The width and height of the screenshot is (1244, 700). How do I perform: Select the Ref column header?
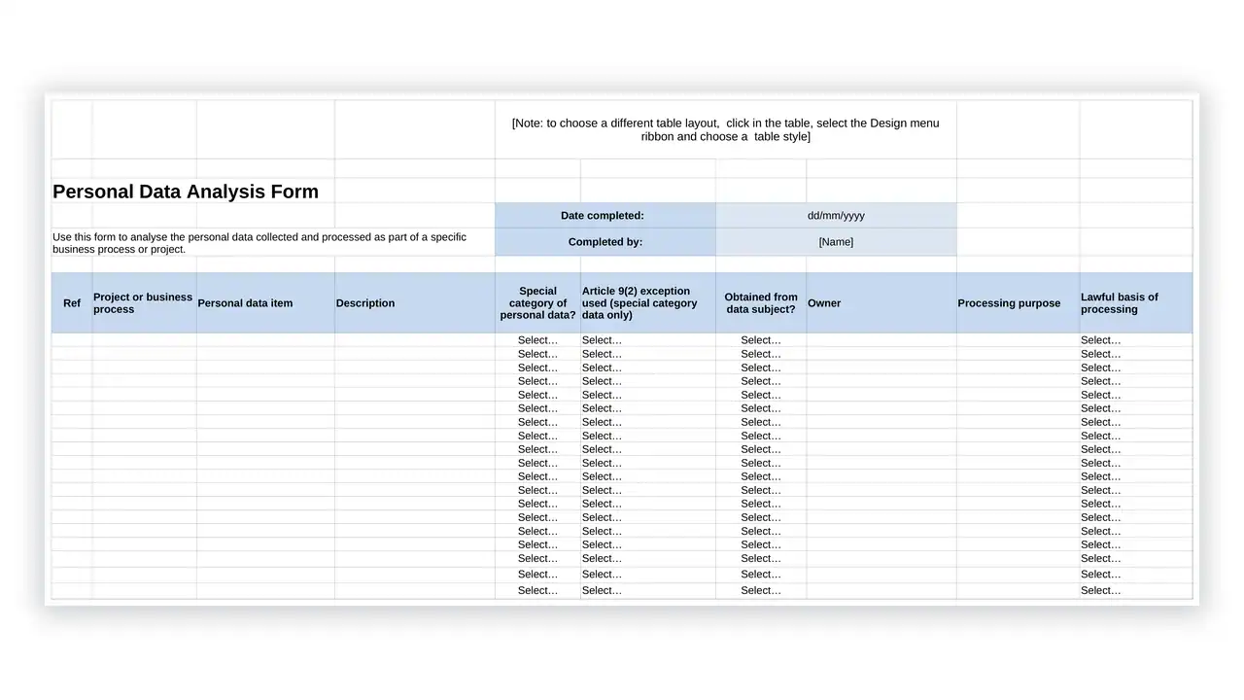[72, 303]
